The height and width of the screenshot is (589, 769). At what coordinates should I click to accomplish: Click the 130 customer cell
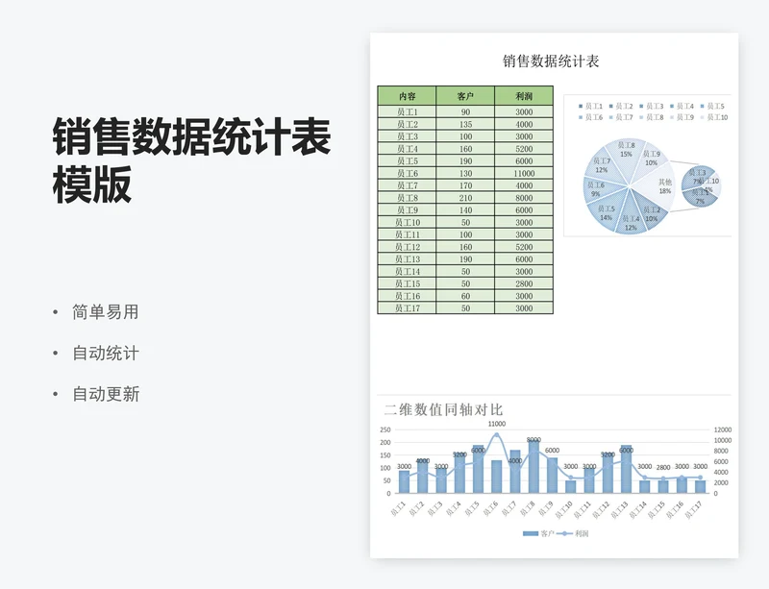pyautogui.click(x=465, y=173)
